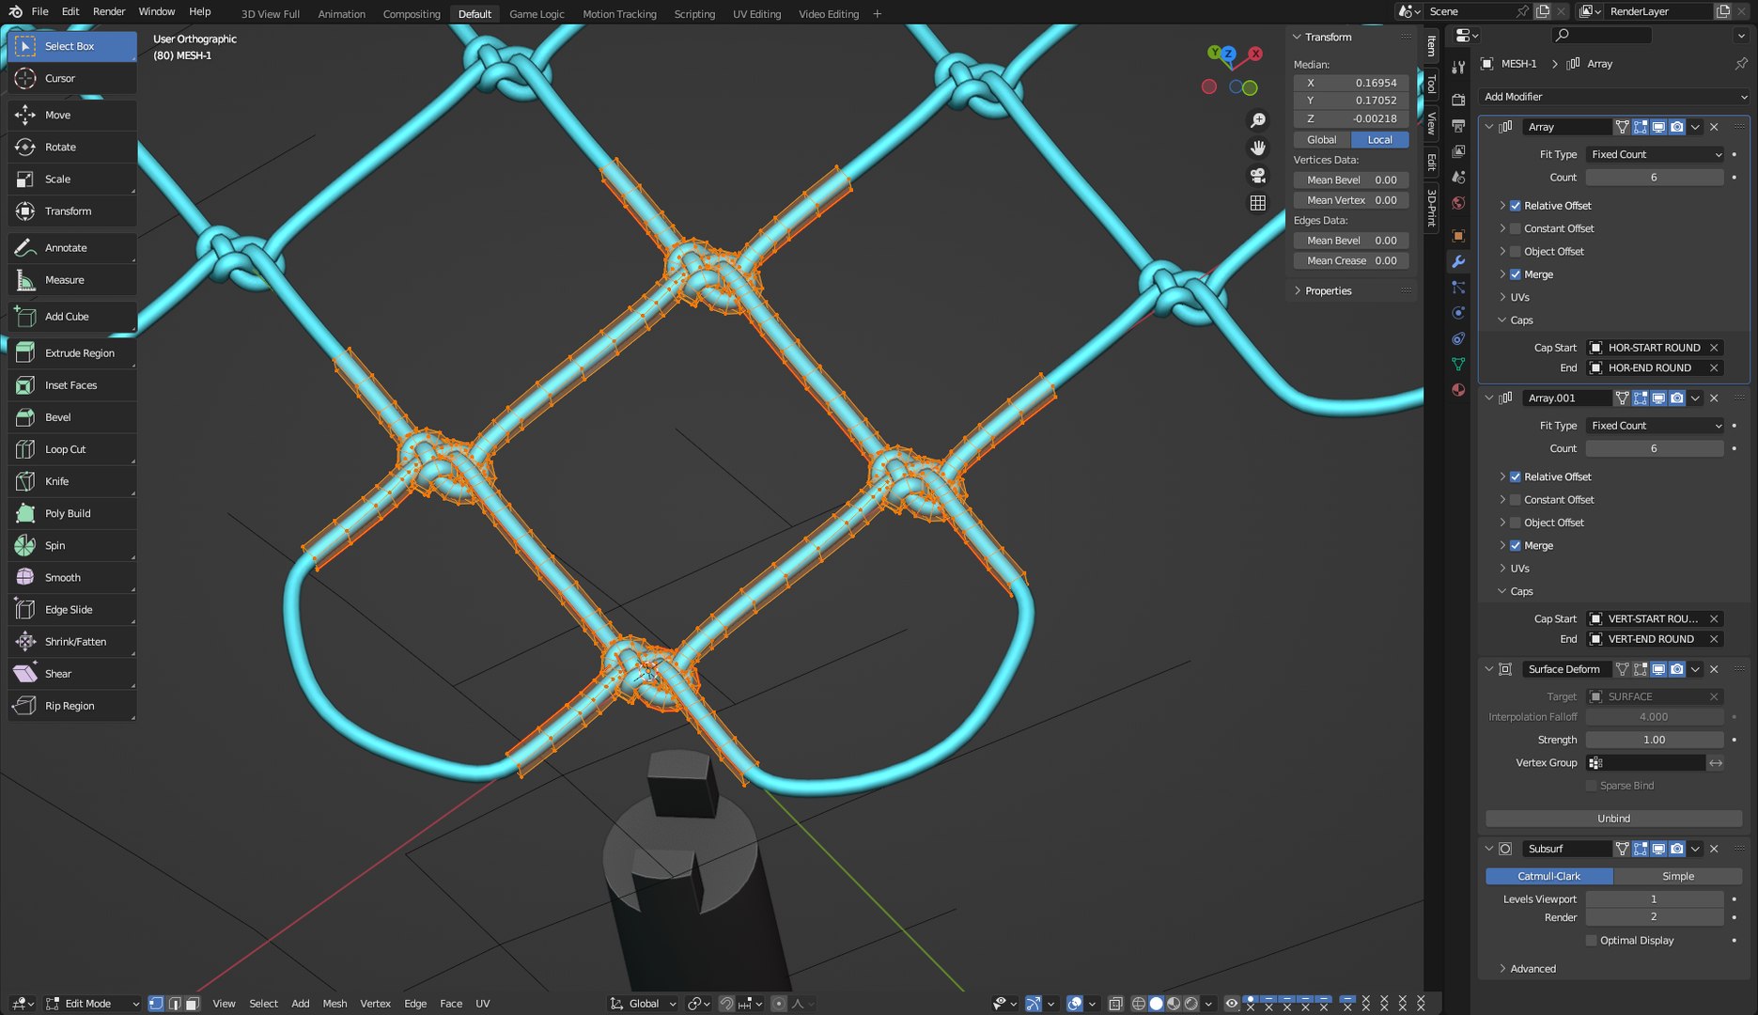Pick the Scale tool
The image size is (1758, 1015).
(71, 179)
